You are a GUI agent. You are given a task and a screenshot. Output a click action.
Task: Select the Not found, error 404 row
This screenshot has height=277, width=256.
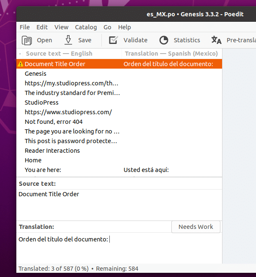pyautogui.click(x=119, y=122)
